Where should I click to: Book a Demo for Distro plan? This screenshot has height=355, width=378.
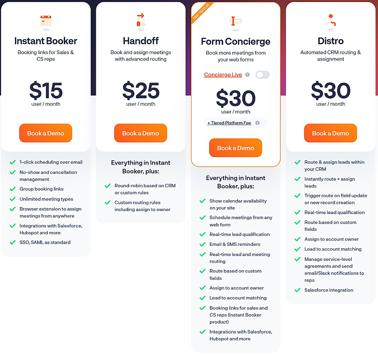pyautogui.click(x=330, y=133)
